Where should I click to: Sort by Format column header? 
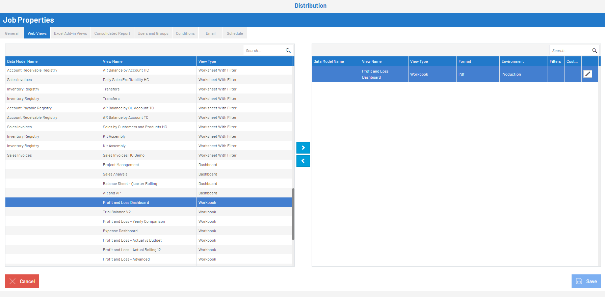point(465,61)
